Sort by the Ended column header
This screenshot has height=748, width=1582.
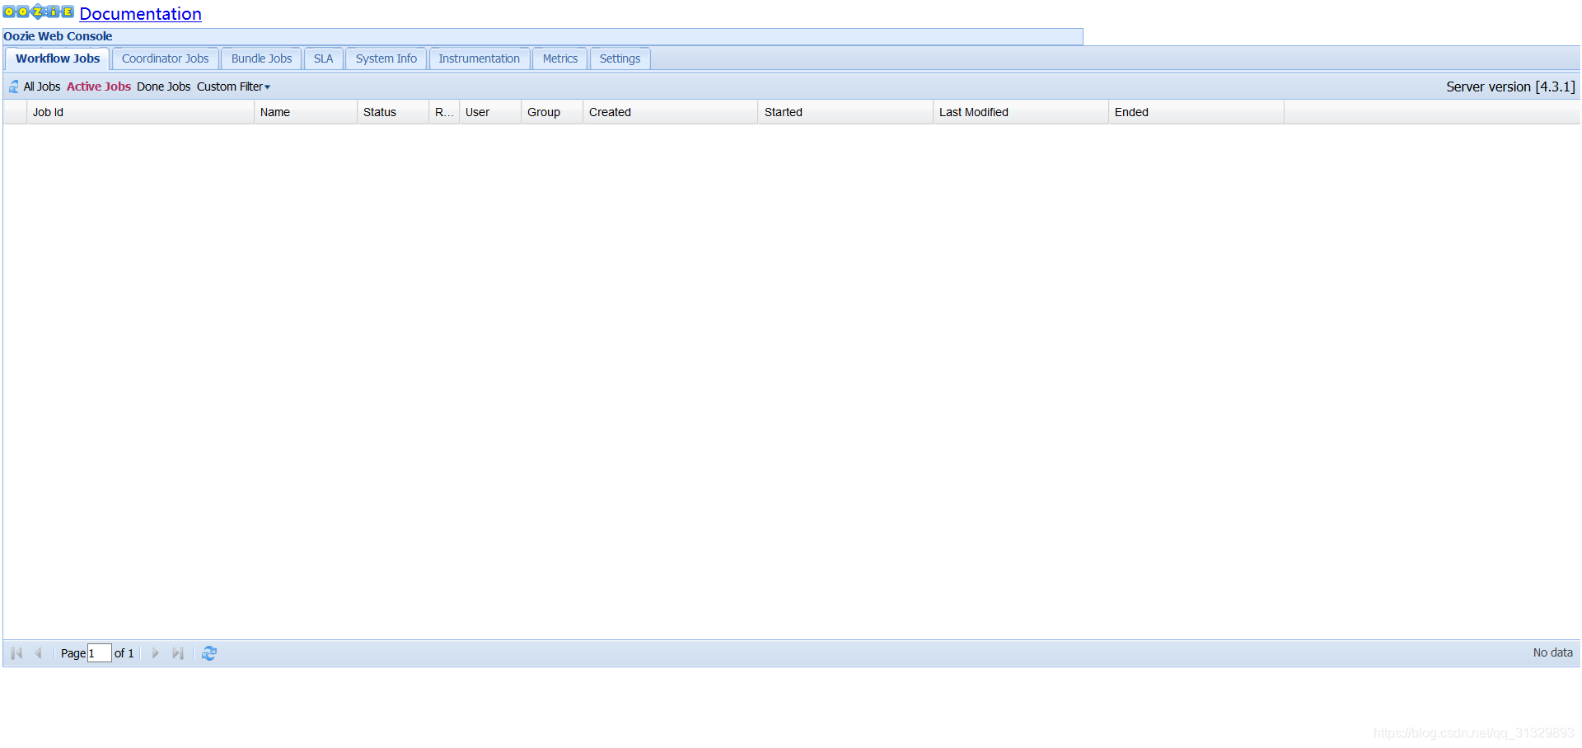click(x=1196, y=112)
